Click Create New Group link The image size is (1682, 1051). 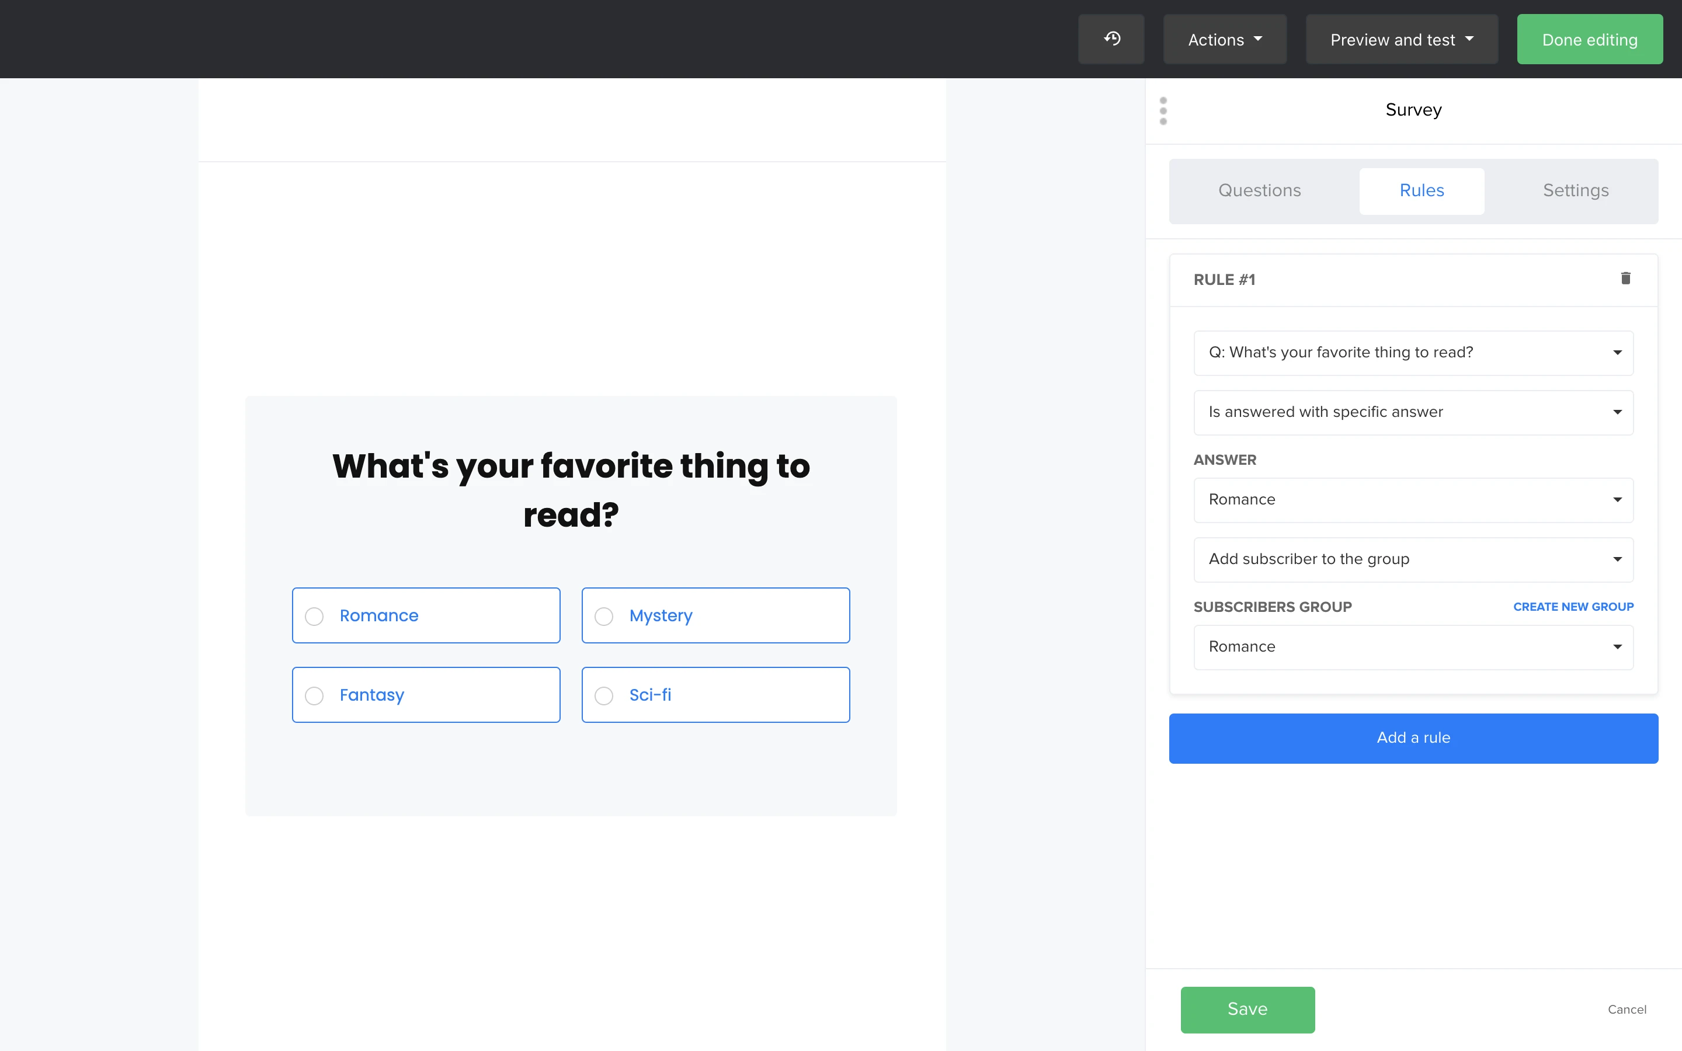click(1573, 607)
